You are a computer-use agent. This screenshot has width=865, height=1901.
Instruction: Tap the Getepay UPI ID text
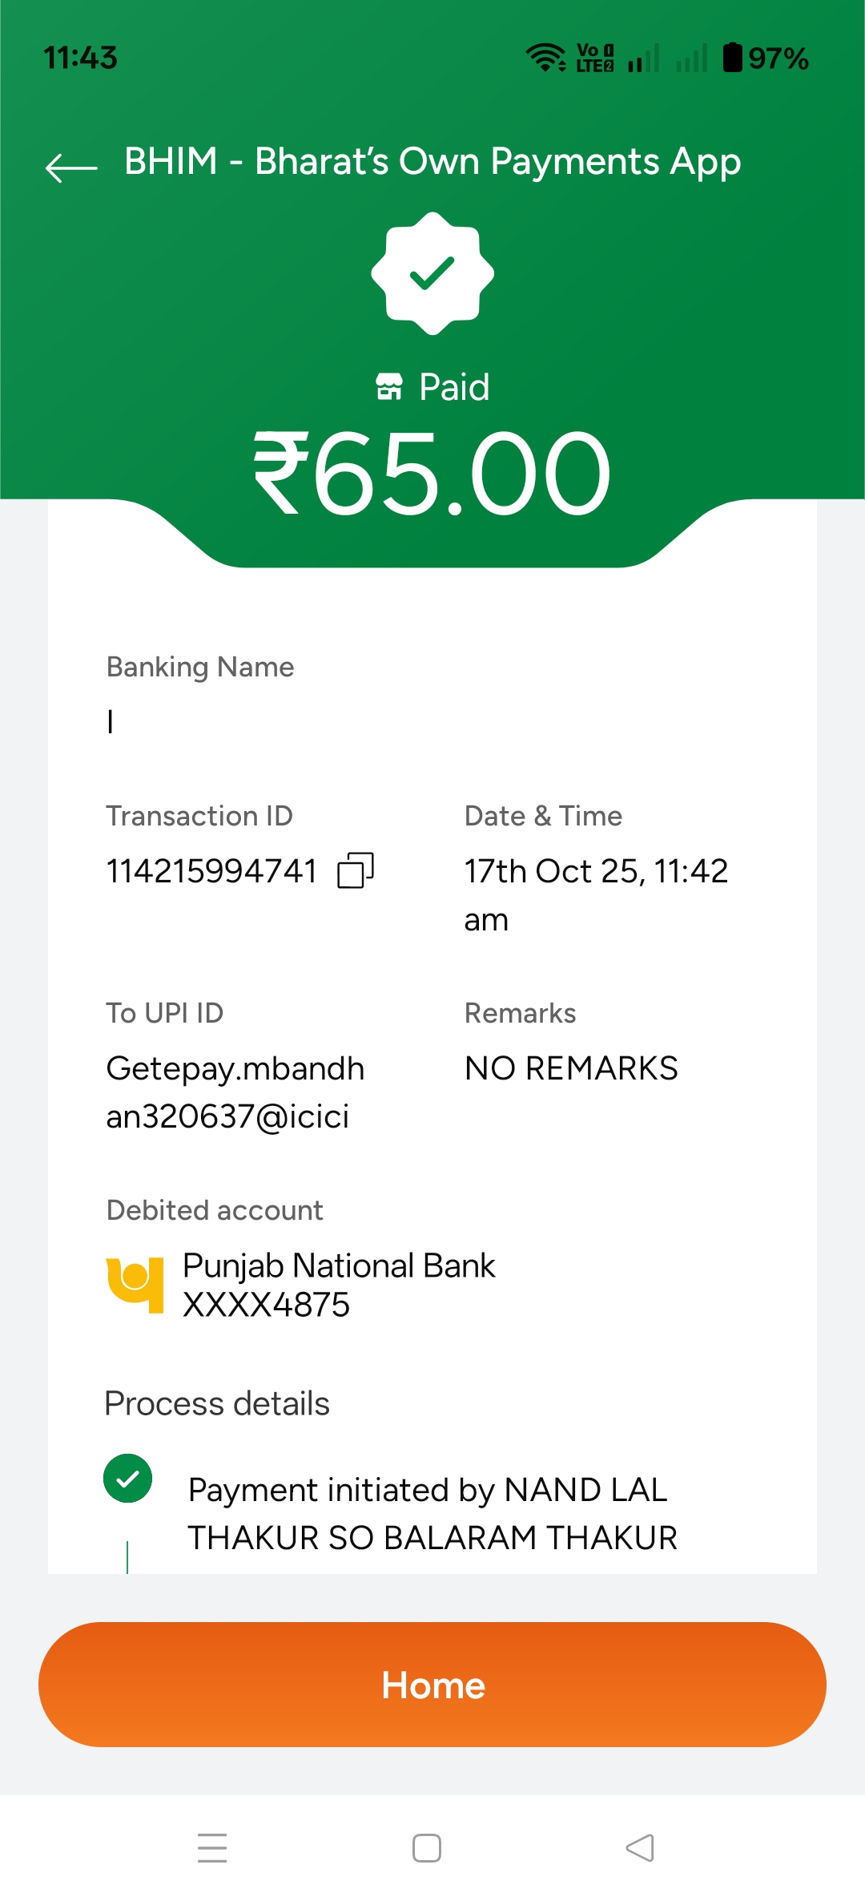point(235,1092)
